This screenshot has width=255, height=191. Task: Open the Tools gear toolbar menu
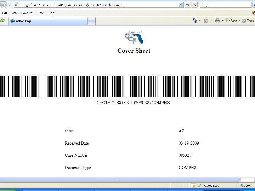[x=248, y=21]
